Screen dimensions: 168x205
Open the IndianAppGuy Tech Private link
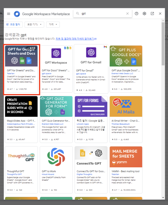click(21, 124)
